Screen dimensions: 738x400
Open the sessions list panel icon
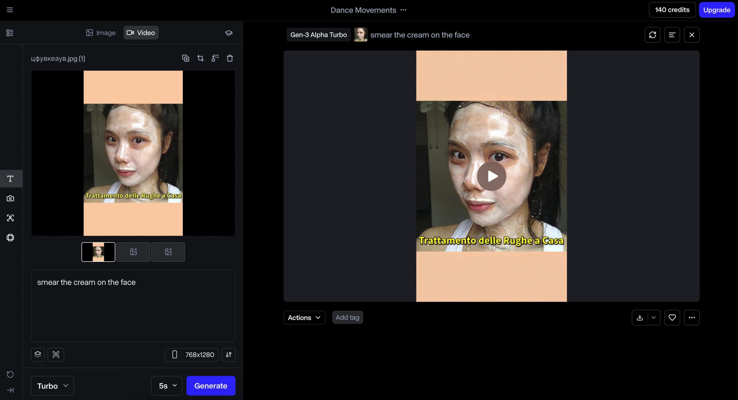click(x=10, y=33)
